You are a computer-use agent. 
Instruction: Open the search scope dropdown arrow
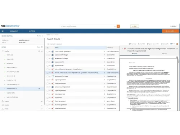(x=61, y=26)
